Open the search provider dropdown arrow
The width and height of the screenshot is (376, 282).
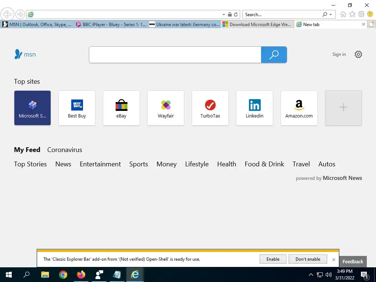(x=331, y=15)
